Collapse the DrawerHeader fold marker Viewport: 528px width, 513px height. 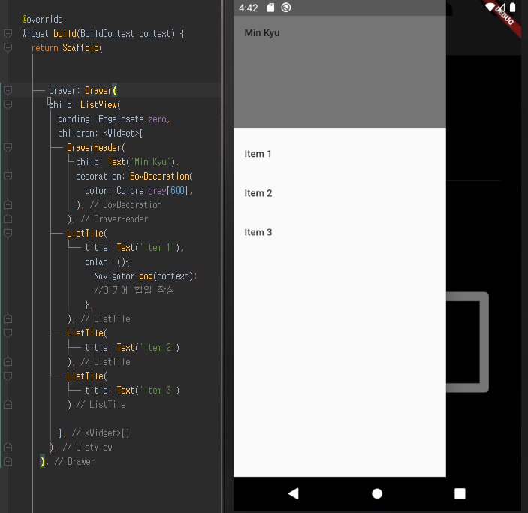tap(8, 147)
